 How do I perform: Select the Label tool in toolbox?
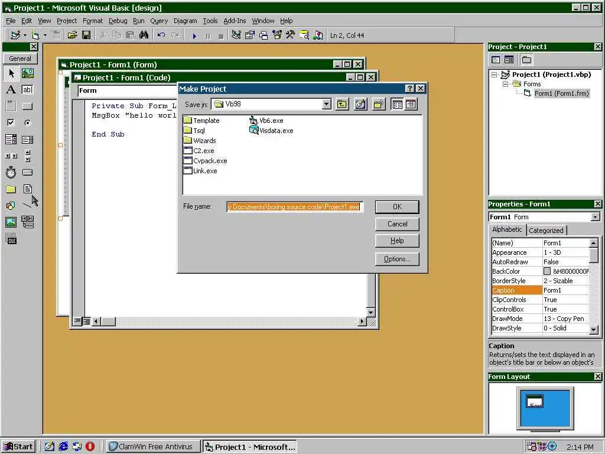click(11, 90)
